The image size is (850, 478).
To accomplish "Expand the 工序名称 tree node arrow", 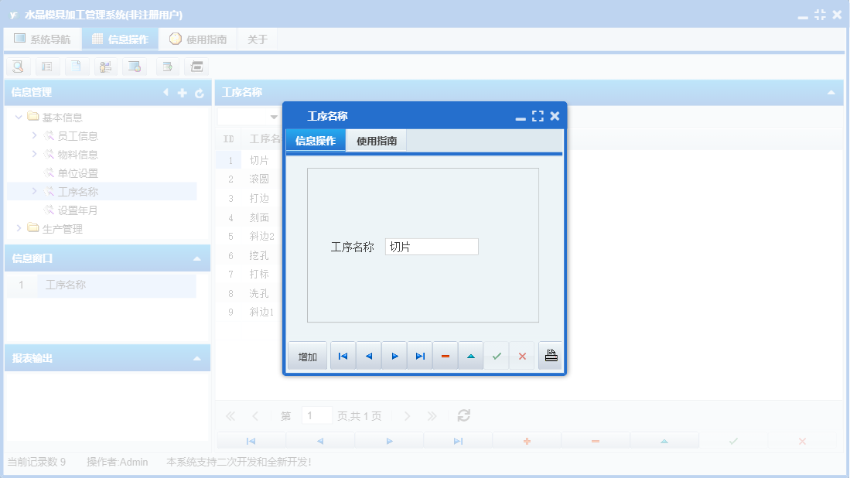I will pos(34,191).
